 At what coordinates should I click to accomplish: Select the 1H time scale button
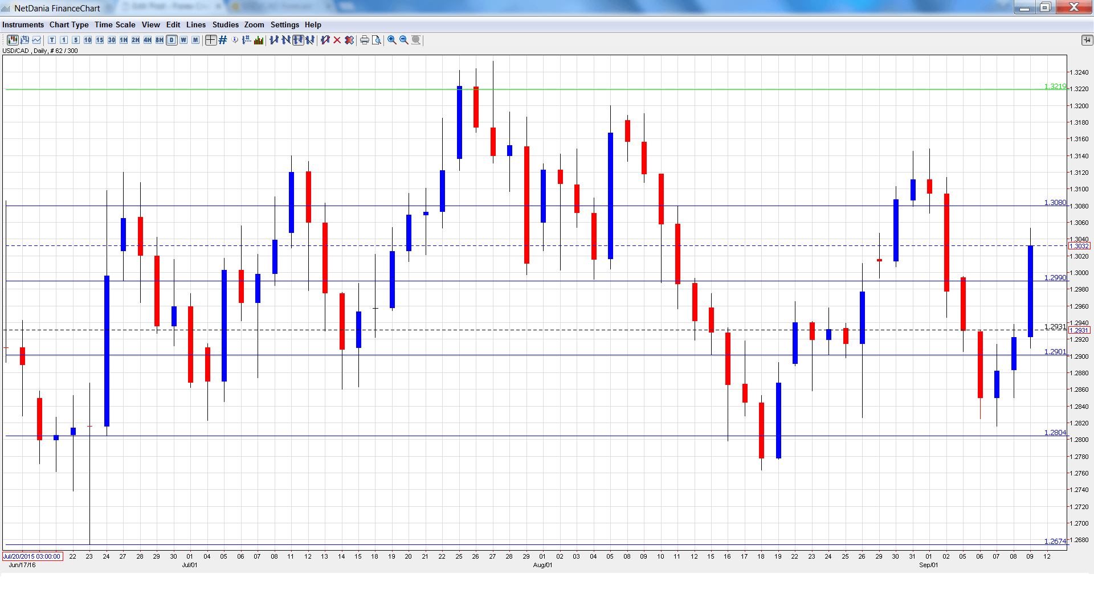click(x=124, y=40)
